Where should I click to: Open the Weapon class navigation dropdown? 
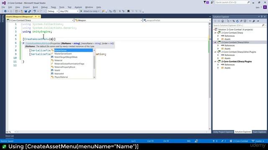tap(109, 20)
